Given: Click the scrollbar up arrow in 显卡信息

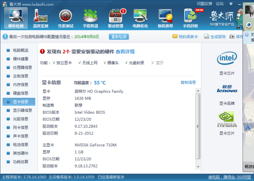Looking at the screenshot, I should 198,91.
